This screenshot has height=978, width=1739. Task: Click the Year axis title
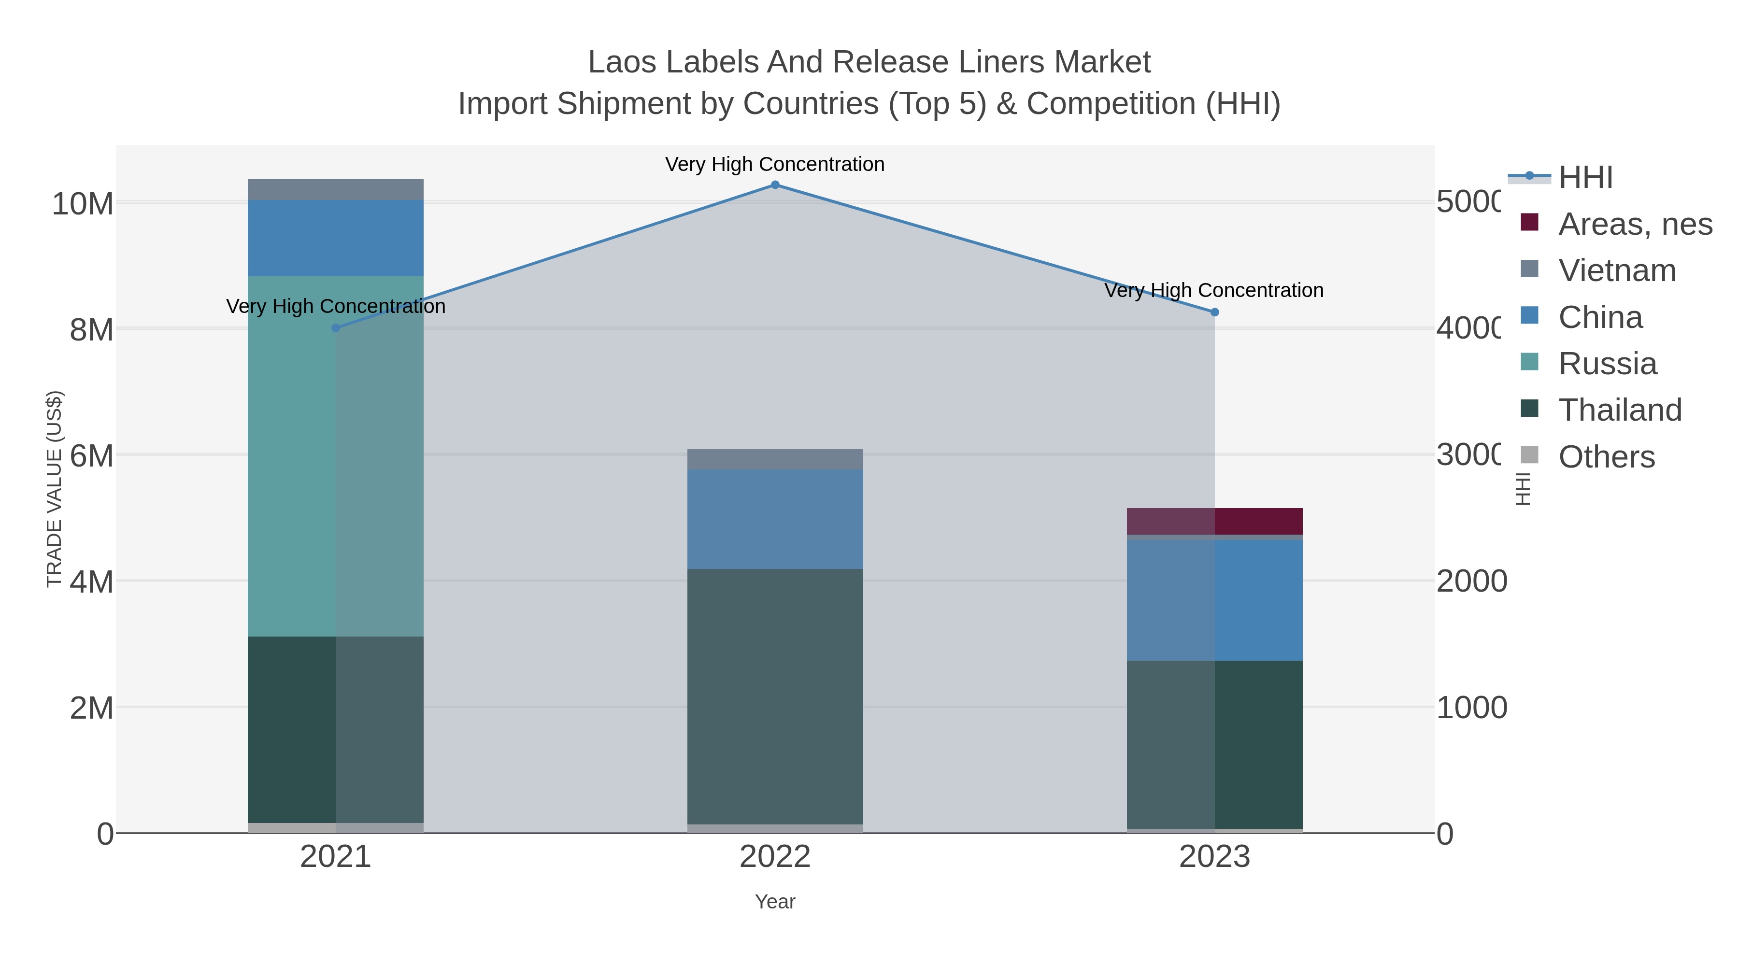point(775,902)
